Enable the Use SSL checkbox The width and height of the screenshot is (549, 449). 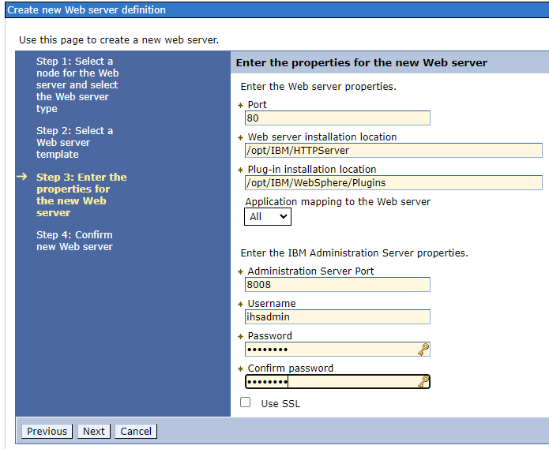click(246, 402)
